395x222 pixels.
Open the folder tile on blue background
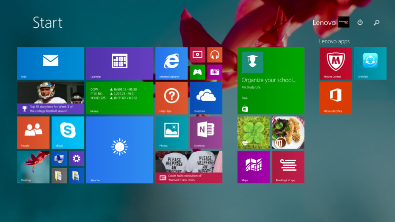pyautogui.click(x=76, y=176)
